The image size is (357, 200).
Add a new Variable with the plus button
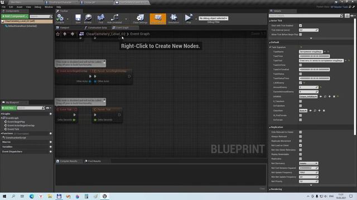tap(51, 147)
